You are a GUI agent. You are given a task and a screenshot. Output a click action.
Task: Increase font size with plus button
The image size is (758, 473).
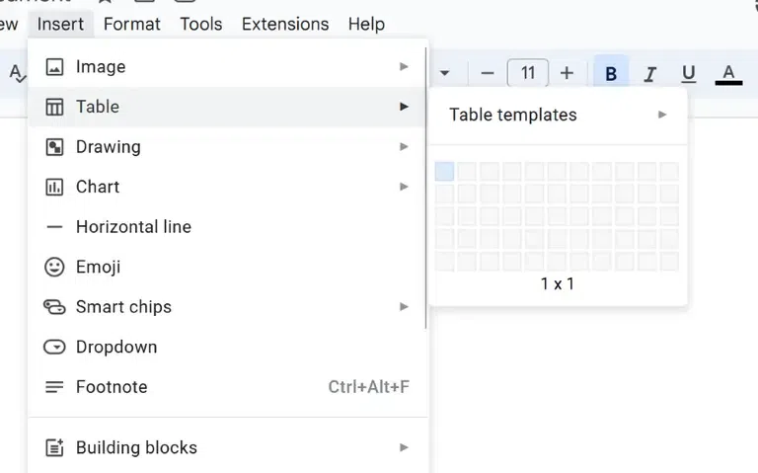point(567,73)
